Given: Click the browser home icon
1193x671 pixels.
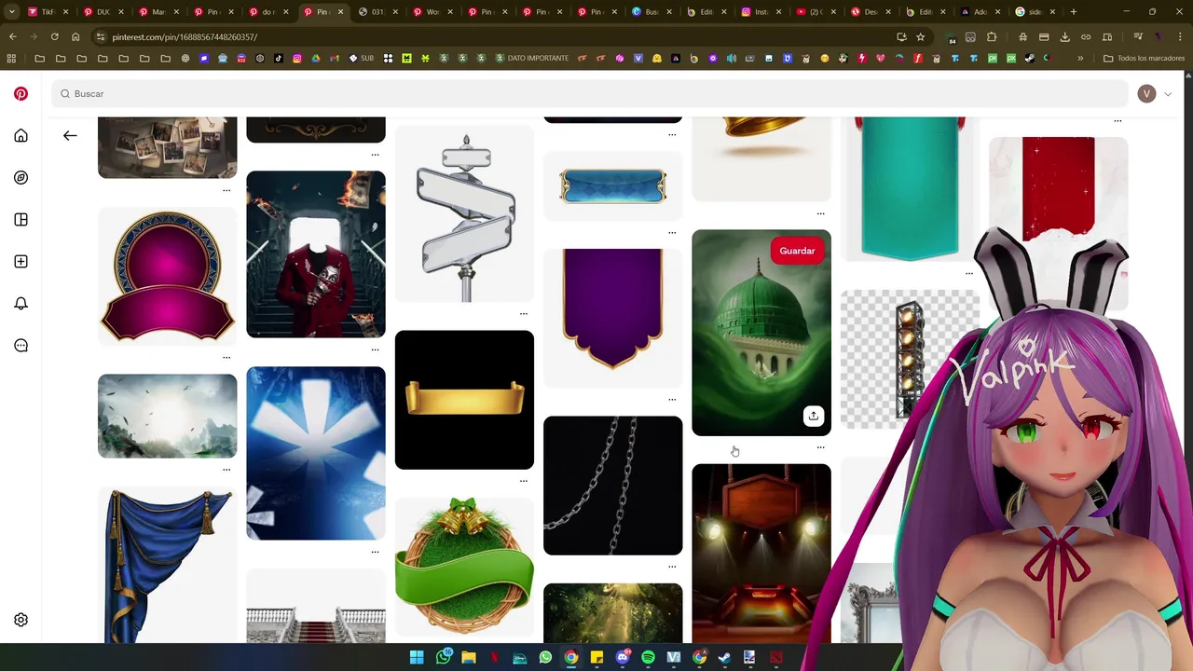Looking at the screenshot, I should pos(75,36).
